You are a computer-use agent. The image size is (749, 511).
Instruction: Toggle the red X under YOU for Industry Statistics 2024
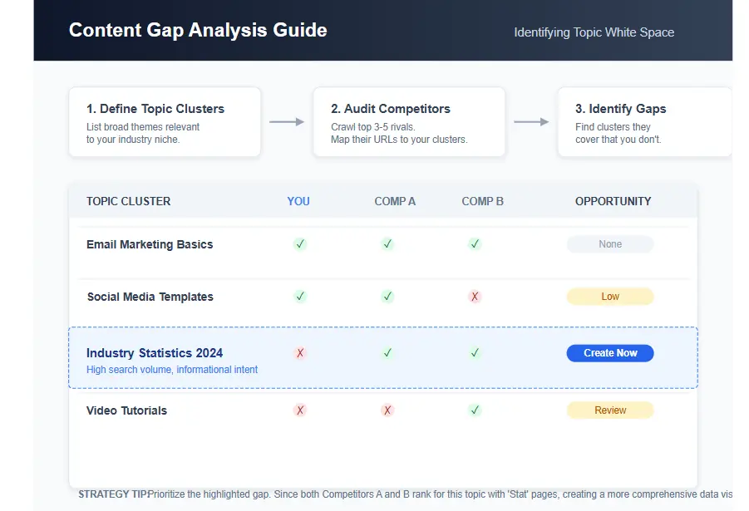[299, 352]
